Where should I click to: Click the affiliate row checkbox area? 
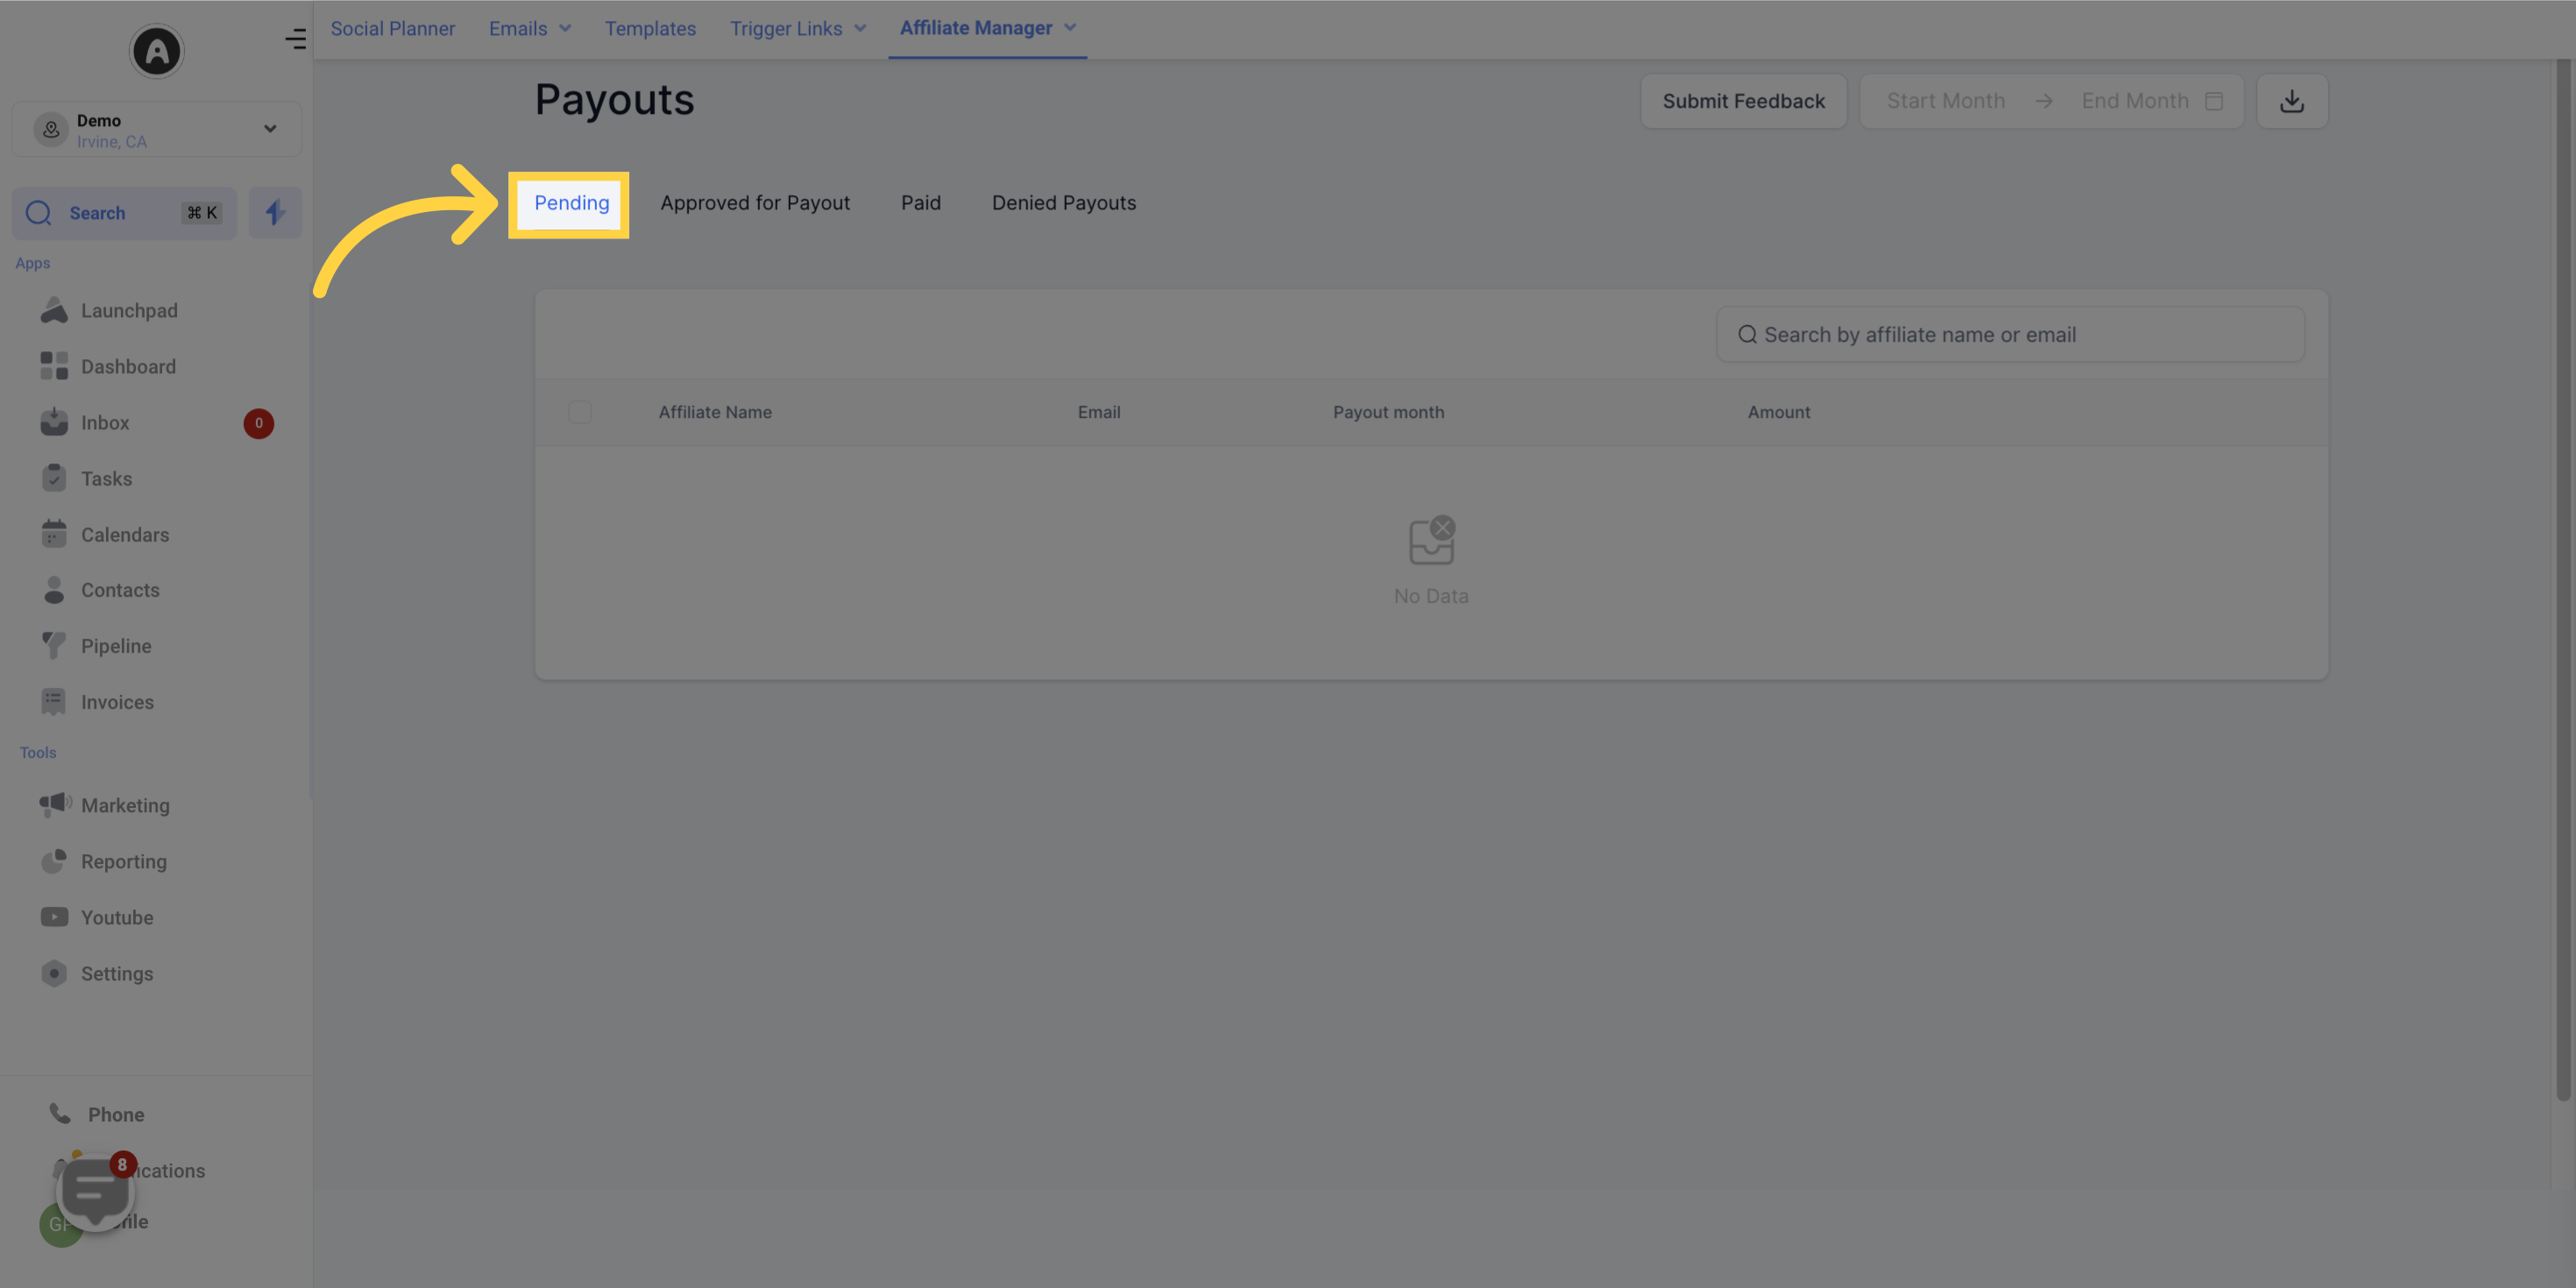(x=580, y=411)
